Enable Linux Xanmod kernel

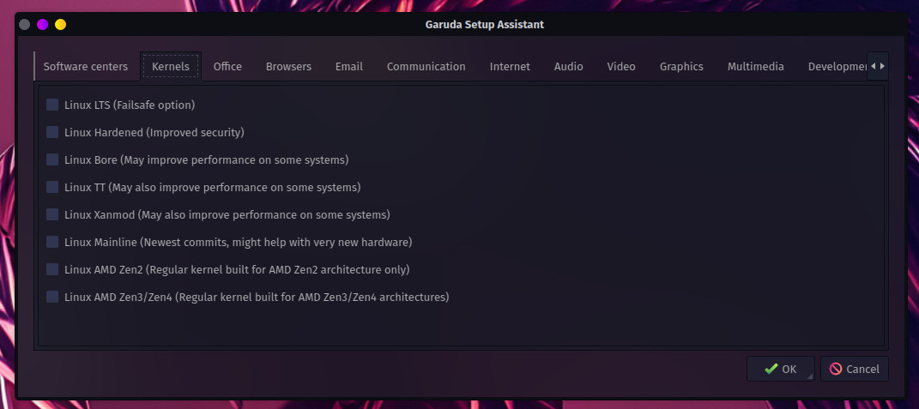52,214
